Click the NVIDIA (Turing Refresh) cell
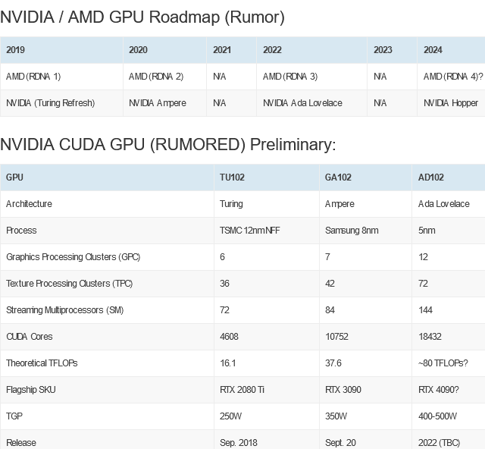 click(51, 103)
